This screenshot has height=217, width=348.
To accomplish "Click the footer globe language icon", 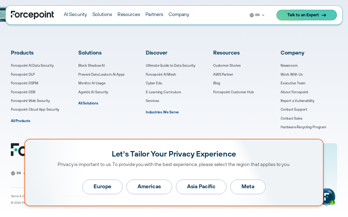I will coord(13,173).
